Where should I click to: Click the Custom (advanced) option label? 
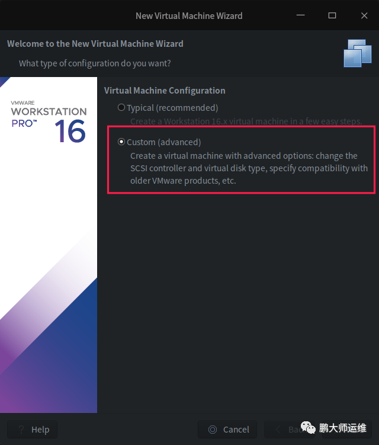click(x=163, y=142)
